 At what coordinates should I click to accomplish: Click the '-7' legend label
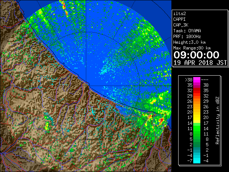[190, 161]
